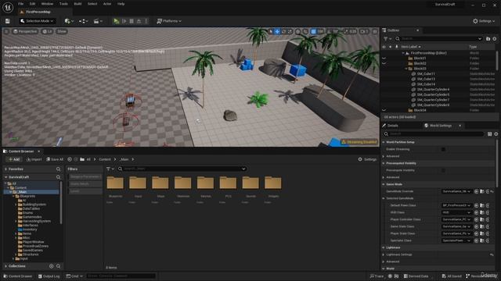
Task: Open the GameMode Override dropdown
Action: [x=456, y=191]
